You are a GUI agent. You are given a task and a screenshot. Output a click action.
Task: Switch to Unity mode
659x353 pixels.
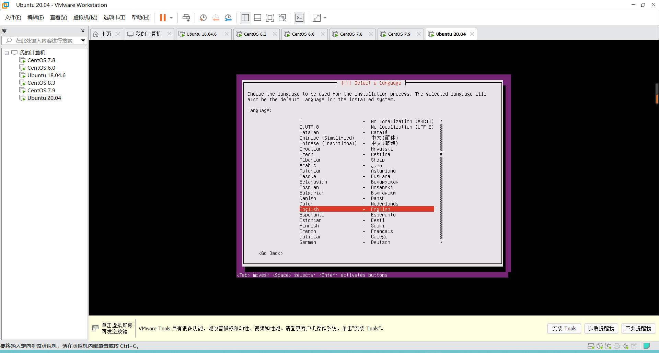pyautogui.click(x=282, y=17)
